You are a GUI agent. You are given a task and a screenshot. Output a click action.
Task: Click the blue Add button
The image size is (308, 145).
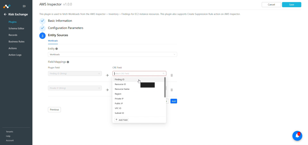pyautogui.click(x=174, y=101)
